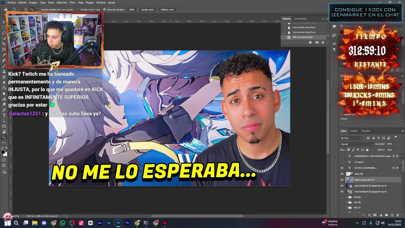Expand the mini 38 layer group
This screenshot has height=228, width=405.
[x=346, y=202]
